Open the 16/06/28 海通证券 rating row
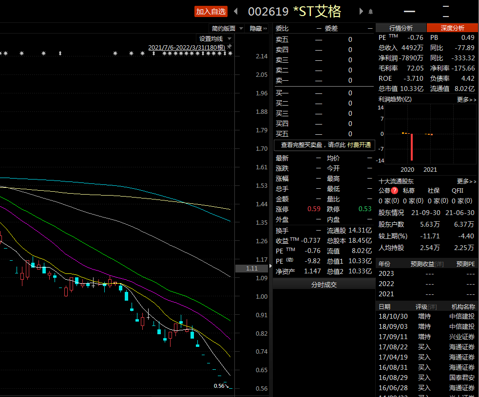 427,388
